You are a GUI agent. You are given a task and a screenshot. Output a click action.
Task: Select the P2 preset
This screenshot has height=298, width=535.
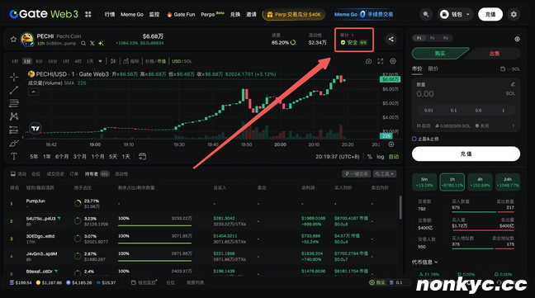[x=433, y=38]
